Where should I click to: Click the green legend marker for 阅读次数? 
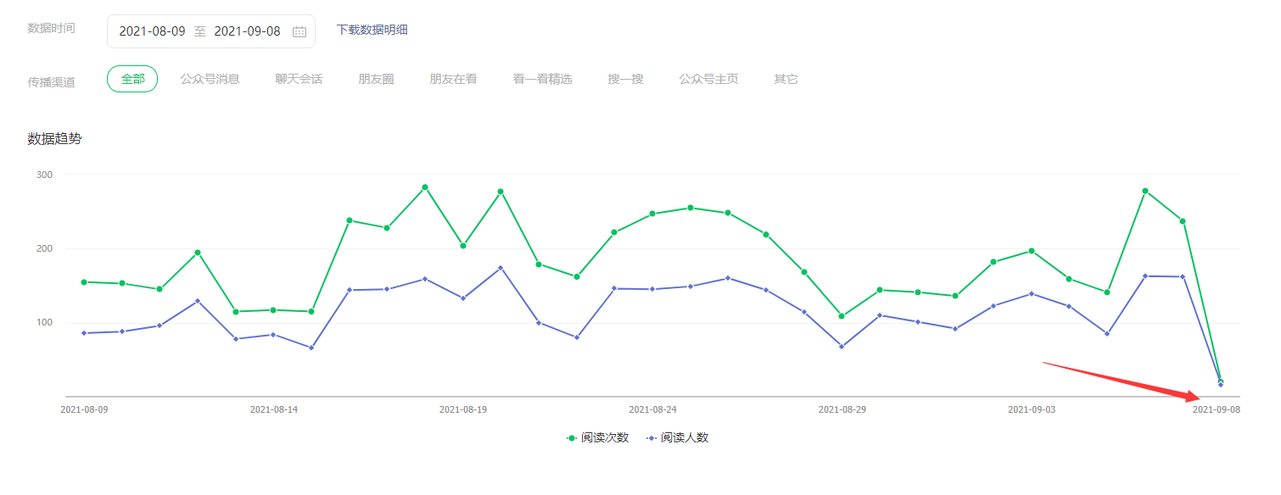point(572,438)
